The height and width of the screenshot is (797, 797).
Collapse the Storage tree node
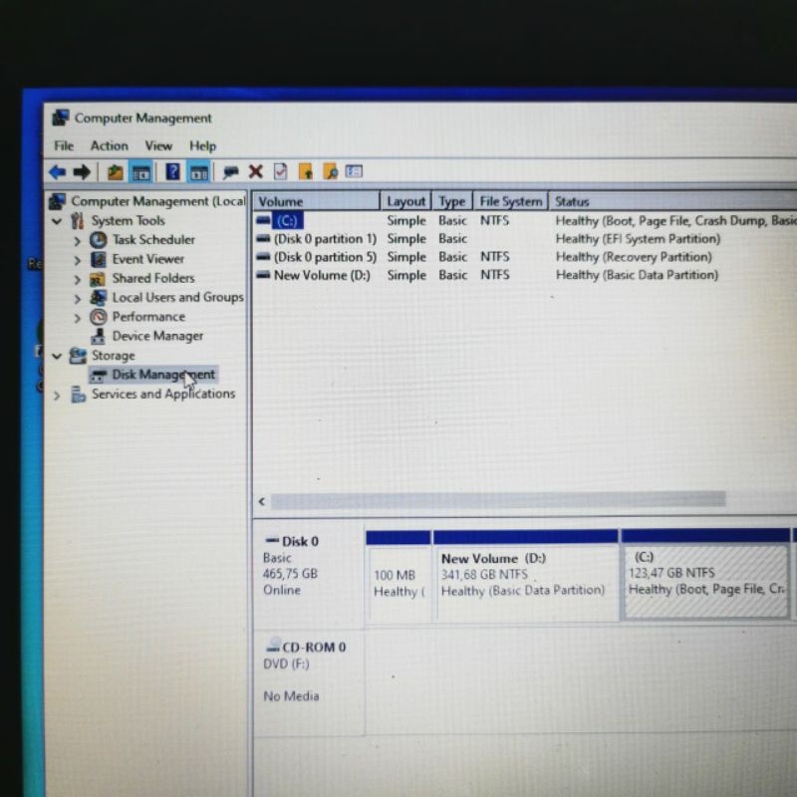(x=57, y=356)
